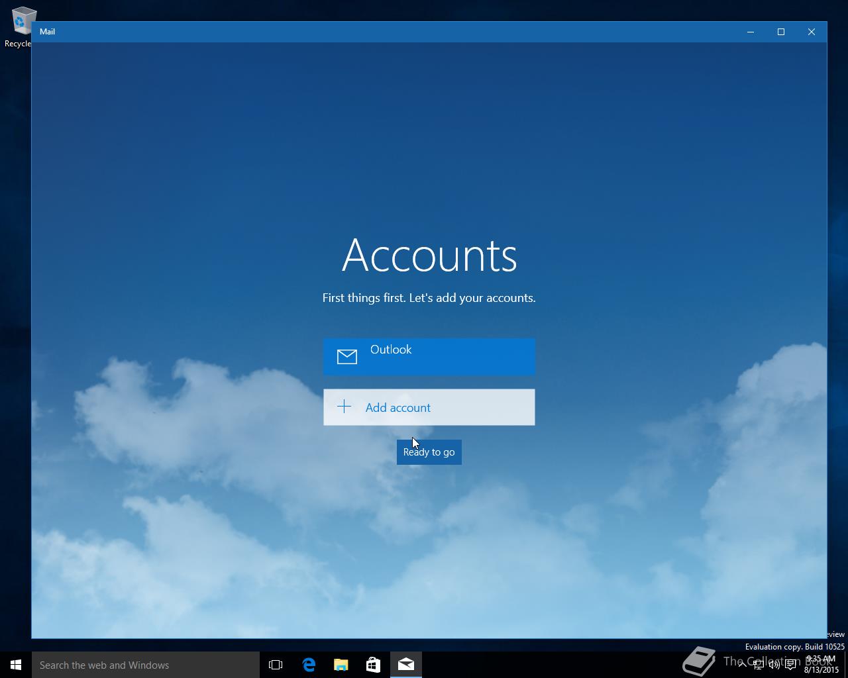This screenshot has height=678, width=848.
Task: Open Task View from the taskbar
Action: [276, 665]
